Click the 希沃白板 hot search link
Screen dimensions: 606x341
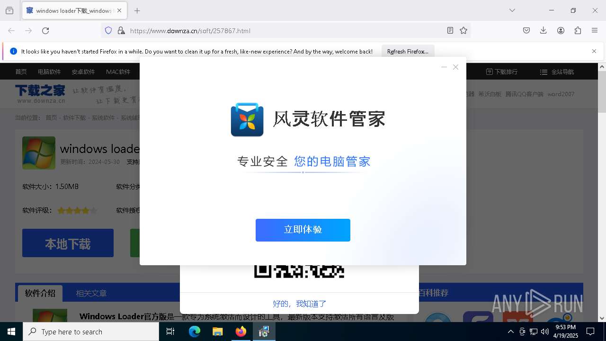coord(490,94)
